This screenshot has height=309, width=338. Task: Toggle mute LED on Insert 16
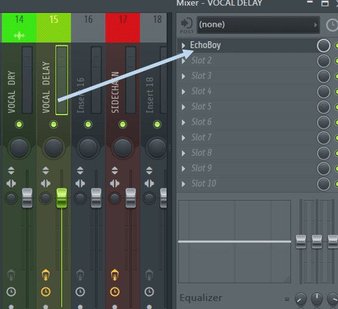[88, 124]
